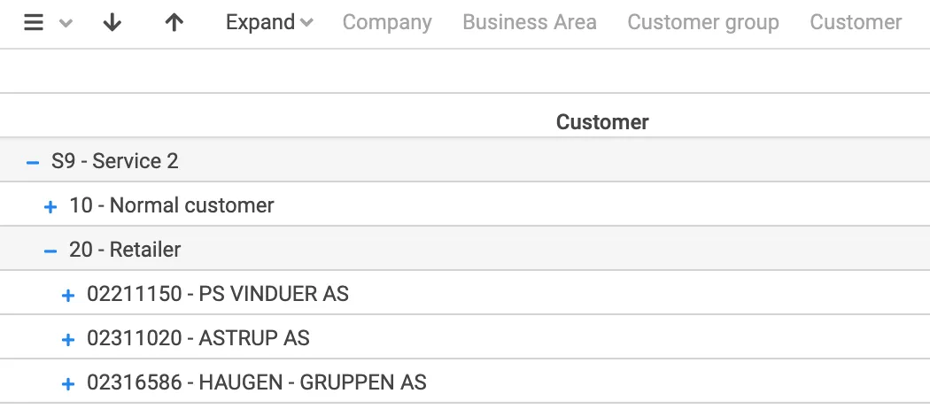Screen dimensions: 930x409
Task: Select the 02316586 - HAUGEN - GRUPPEN AS label
Action: click(x=257, y=382)
